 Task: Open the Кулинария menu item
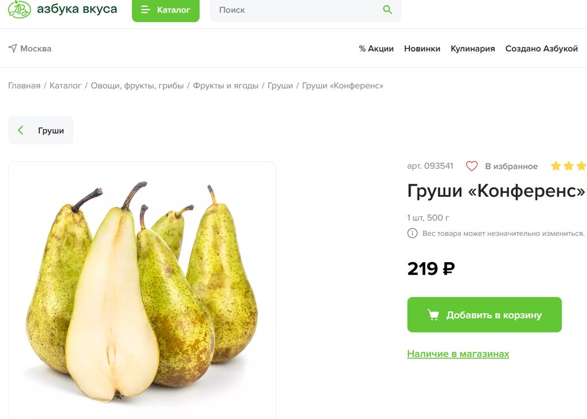click(x=472, y=49)
